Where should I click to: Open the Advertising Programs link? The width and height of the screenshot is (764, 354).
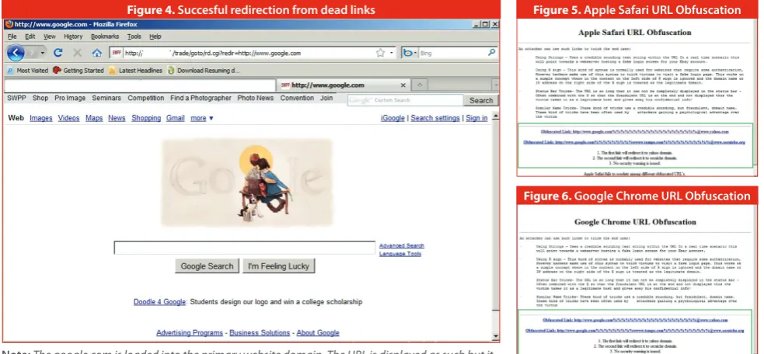pos(190,333)
